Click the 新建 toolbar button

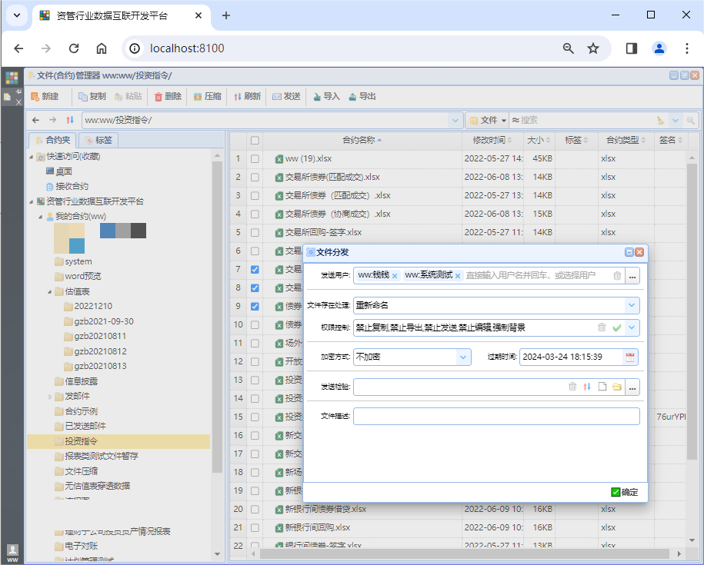click(x=45, y=96)
